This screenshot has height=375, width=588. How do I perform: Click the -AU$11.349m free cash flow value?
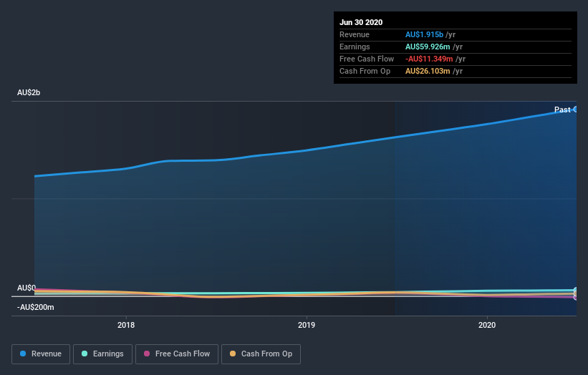pyautogui.click(x=429, y=59)
